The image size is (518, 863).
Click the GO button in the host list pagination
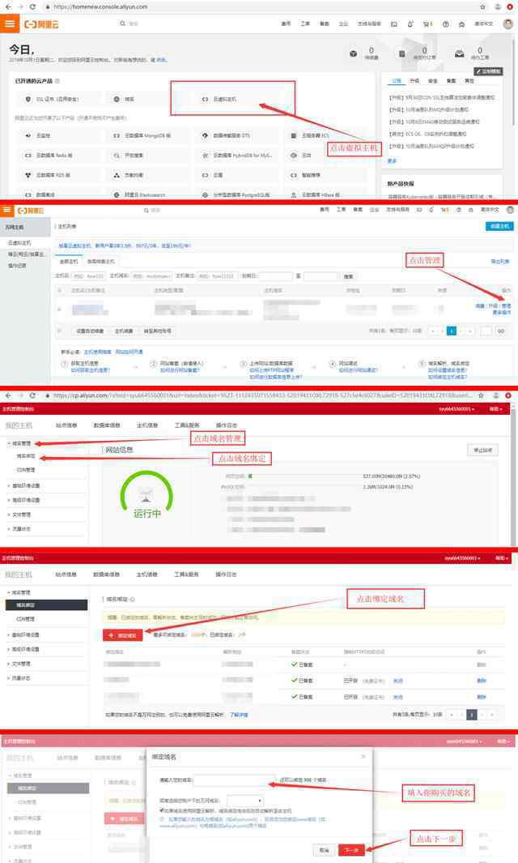[501, 331]
